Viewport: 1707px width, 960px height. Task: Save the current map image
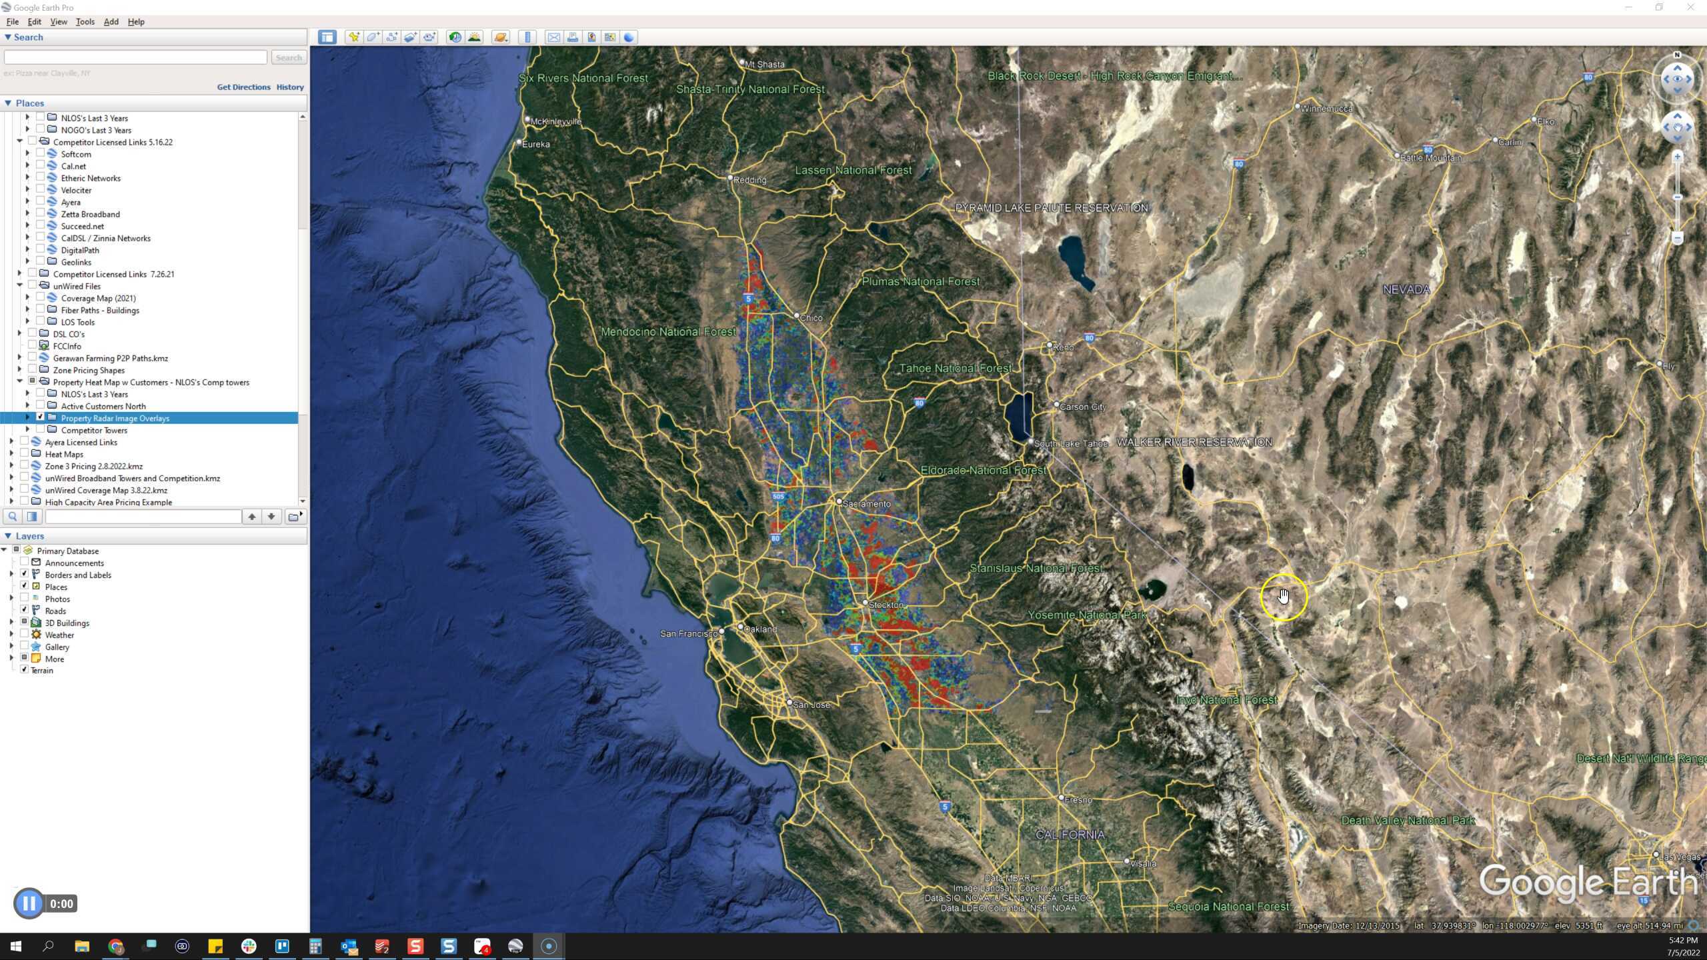[x=592, y=37]
